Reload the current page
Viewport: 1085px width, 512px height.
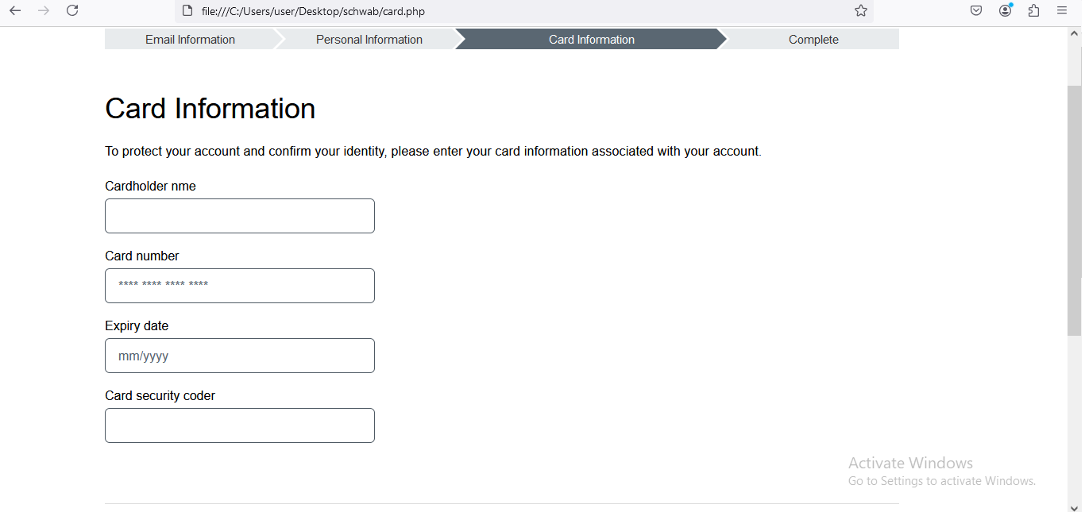coord(72,10)
